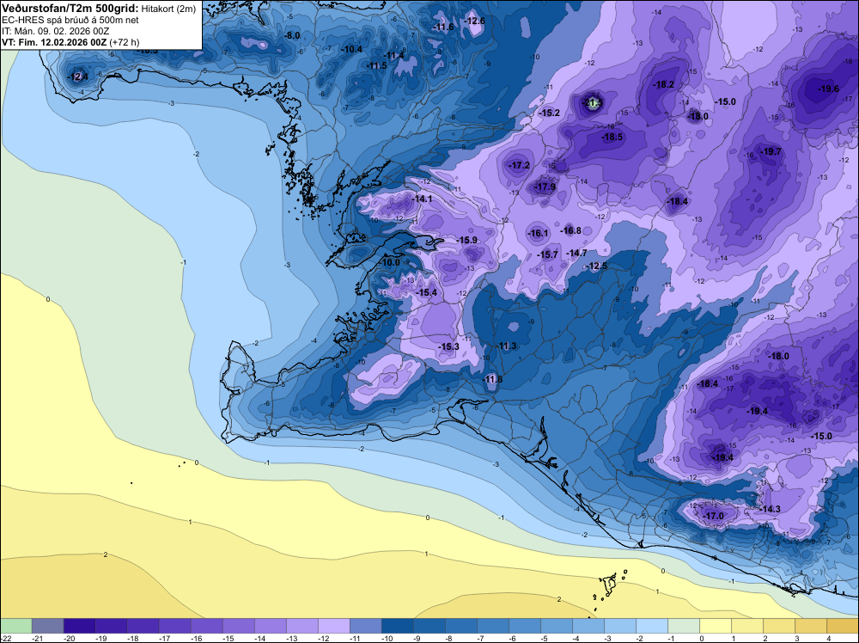
Task: Select the dark blue legend swatch labeled -10
Action: pos(398,626)
